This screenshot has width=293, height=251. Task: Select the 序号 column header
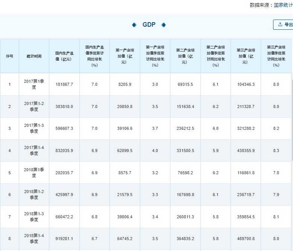tap(9, 56)
